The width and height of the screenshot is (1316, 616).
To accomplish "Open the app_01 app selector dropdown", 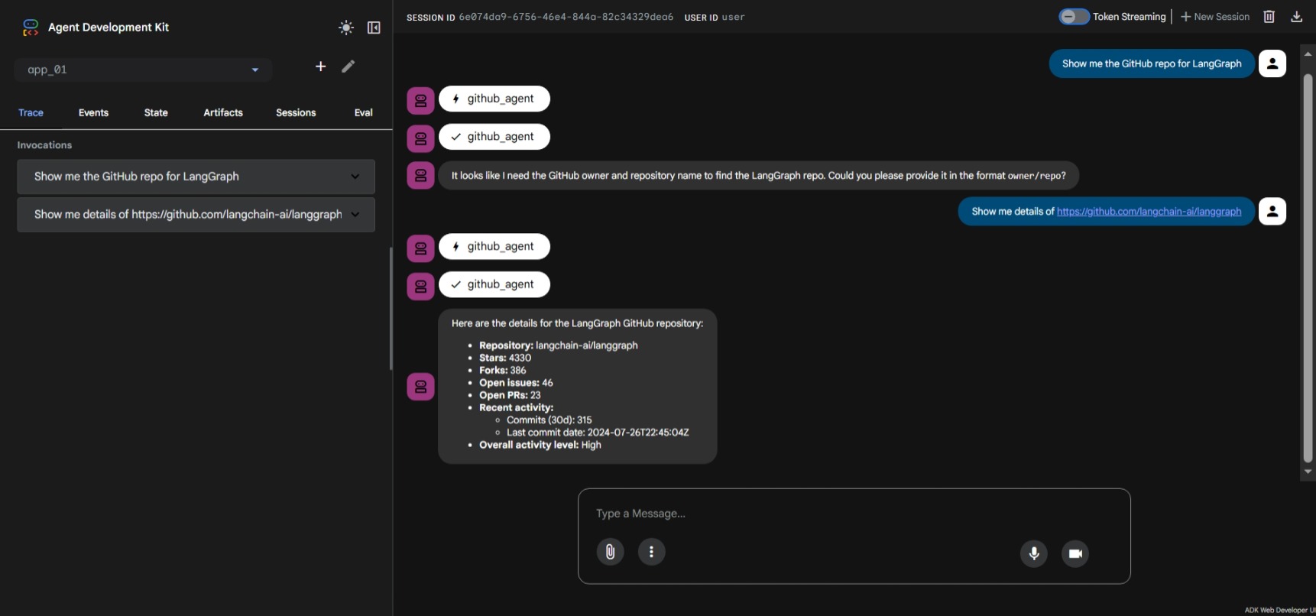I will pos(143,70).
